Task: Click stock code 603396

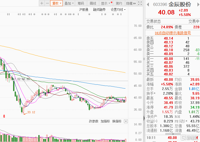Action: click(160, 4)
